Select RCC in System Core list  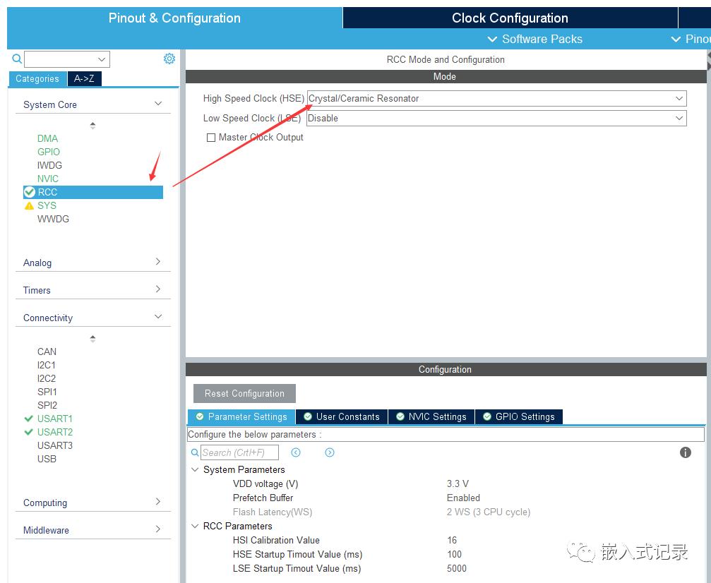[x=93, y=192]
